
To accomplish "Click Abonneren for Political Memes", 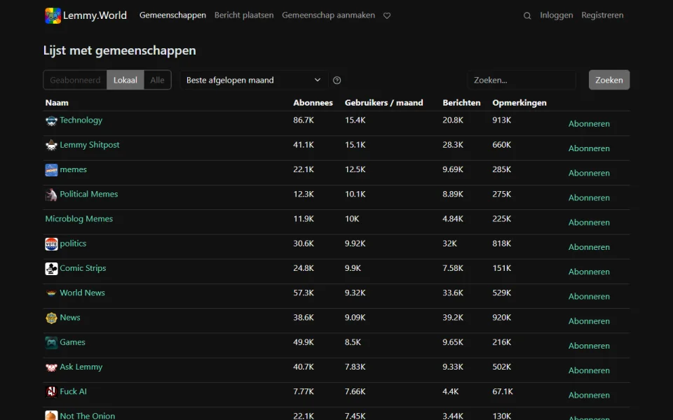I will tap(589, 197).
